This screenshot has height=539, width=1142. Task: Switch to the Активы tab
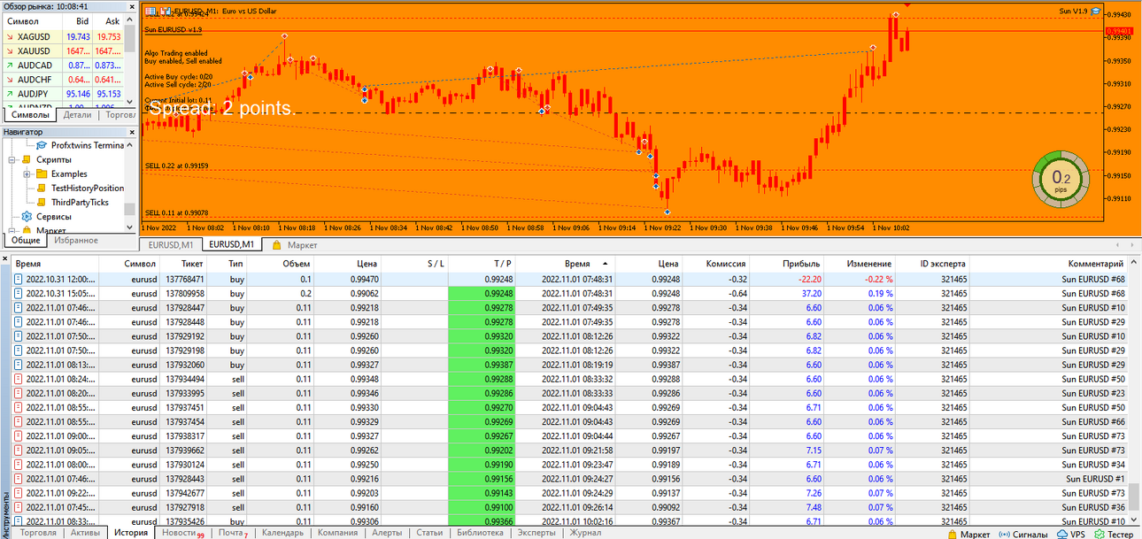click(85, 533)
